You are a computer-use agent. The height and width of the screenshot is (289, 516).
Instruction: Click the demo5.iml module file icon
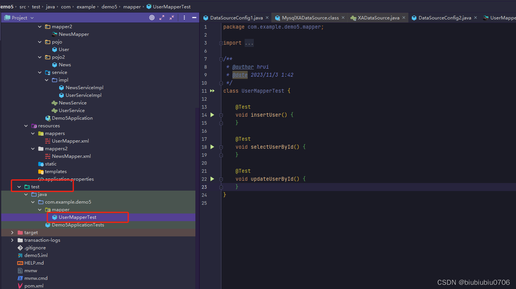pos(20,255)
